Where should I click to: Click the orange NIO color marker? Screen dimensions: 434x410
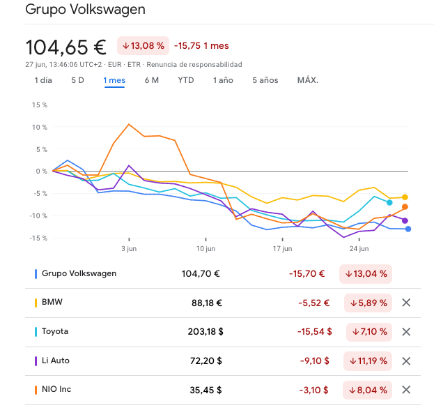[36, 390]
